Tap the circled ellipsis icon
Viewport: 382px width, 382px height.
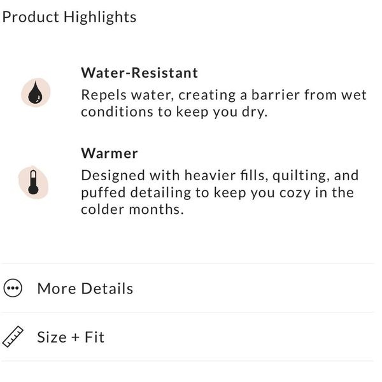(x=13, y=288)
